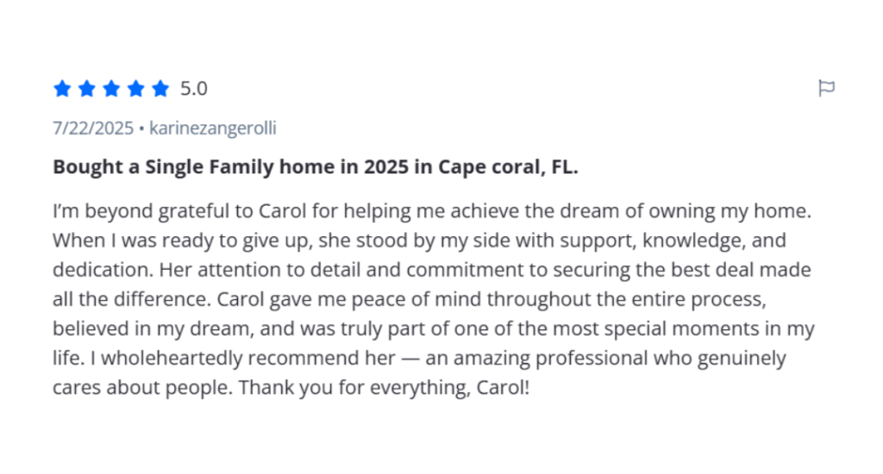Click the fifth blue rating star

coord(160,88)
